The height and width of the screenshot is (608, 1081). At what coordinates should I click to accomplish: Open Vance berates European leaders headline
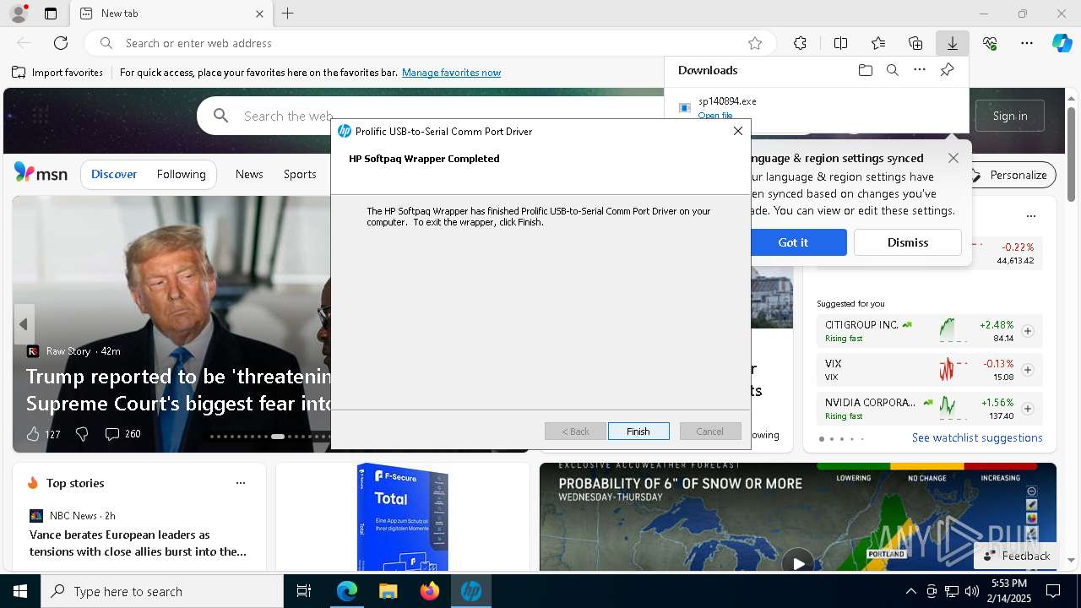[x=138, y=543]
